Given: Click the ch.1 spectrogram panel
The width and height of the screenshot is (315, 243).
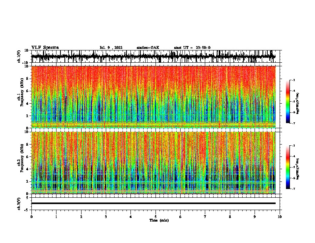Looking at the screenshot, I should point(154,97).
